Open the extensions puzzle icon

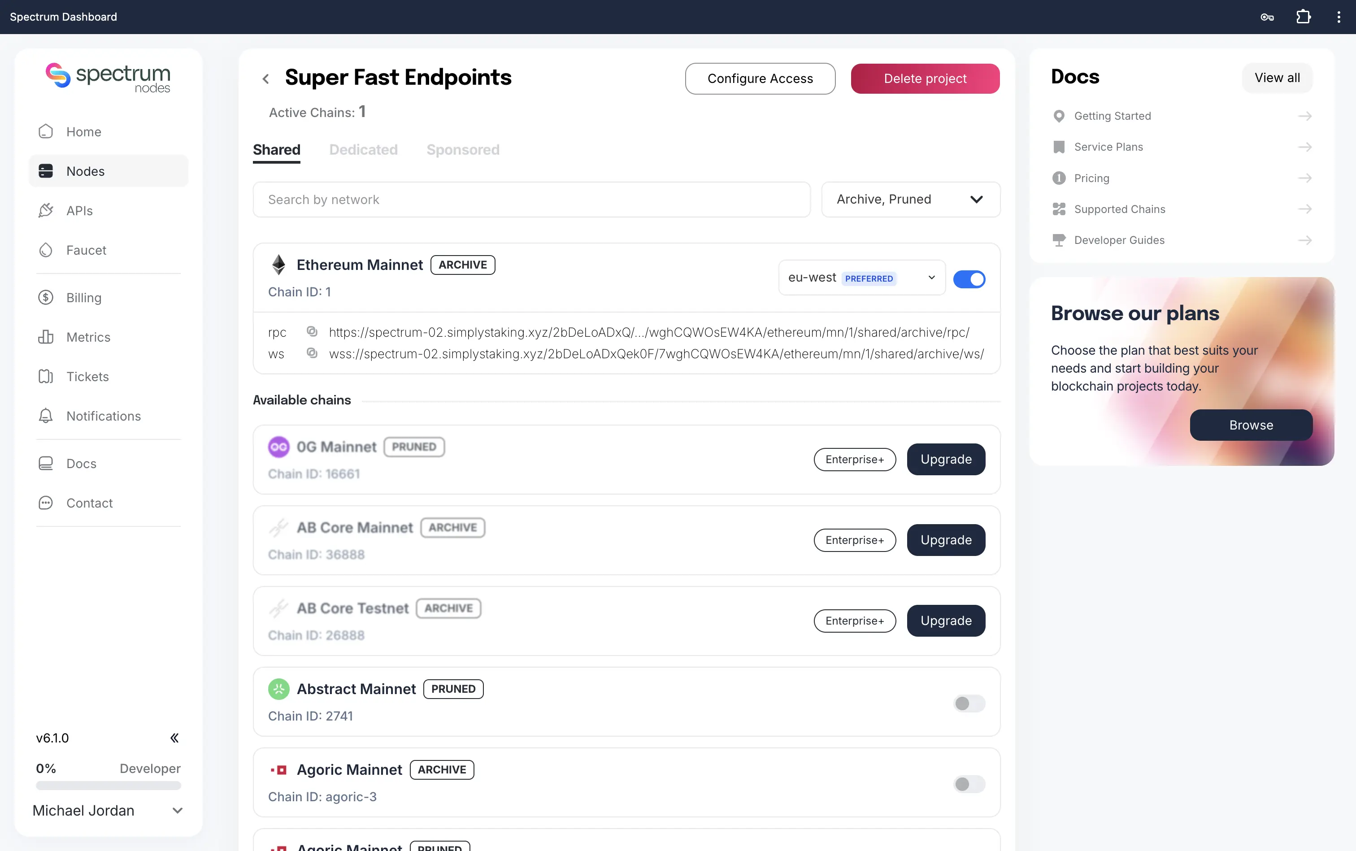[x=1303, y=17]
